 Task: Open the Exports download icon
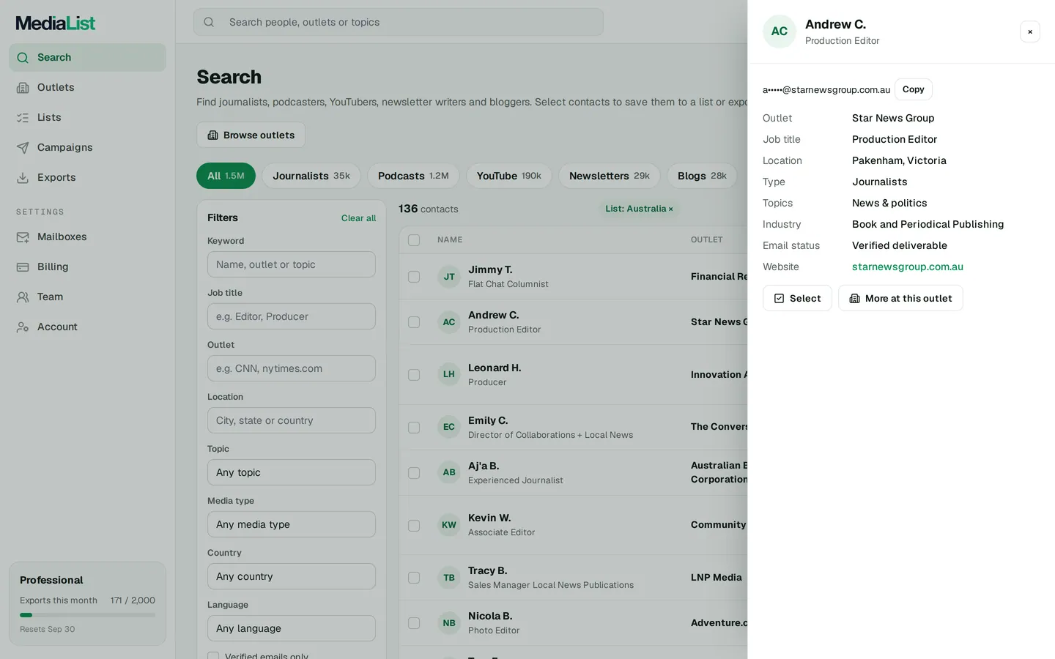(x=23, y=177)
